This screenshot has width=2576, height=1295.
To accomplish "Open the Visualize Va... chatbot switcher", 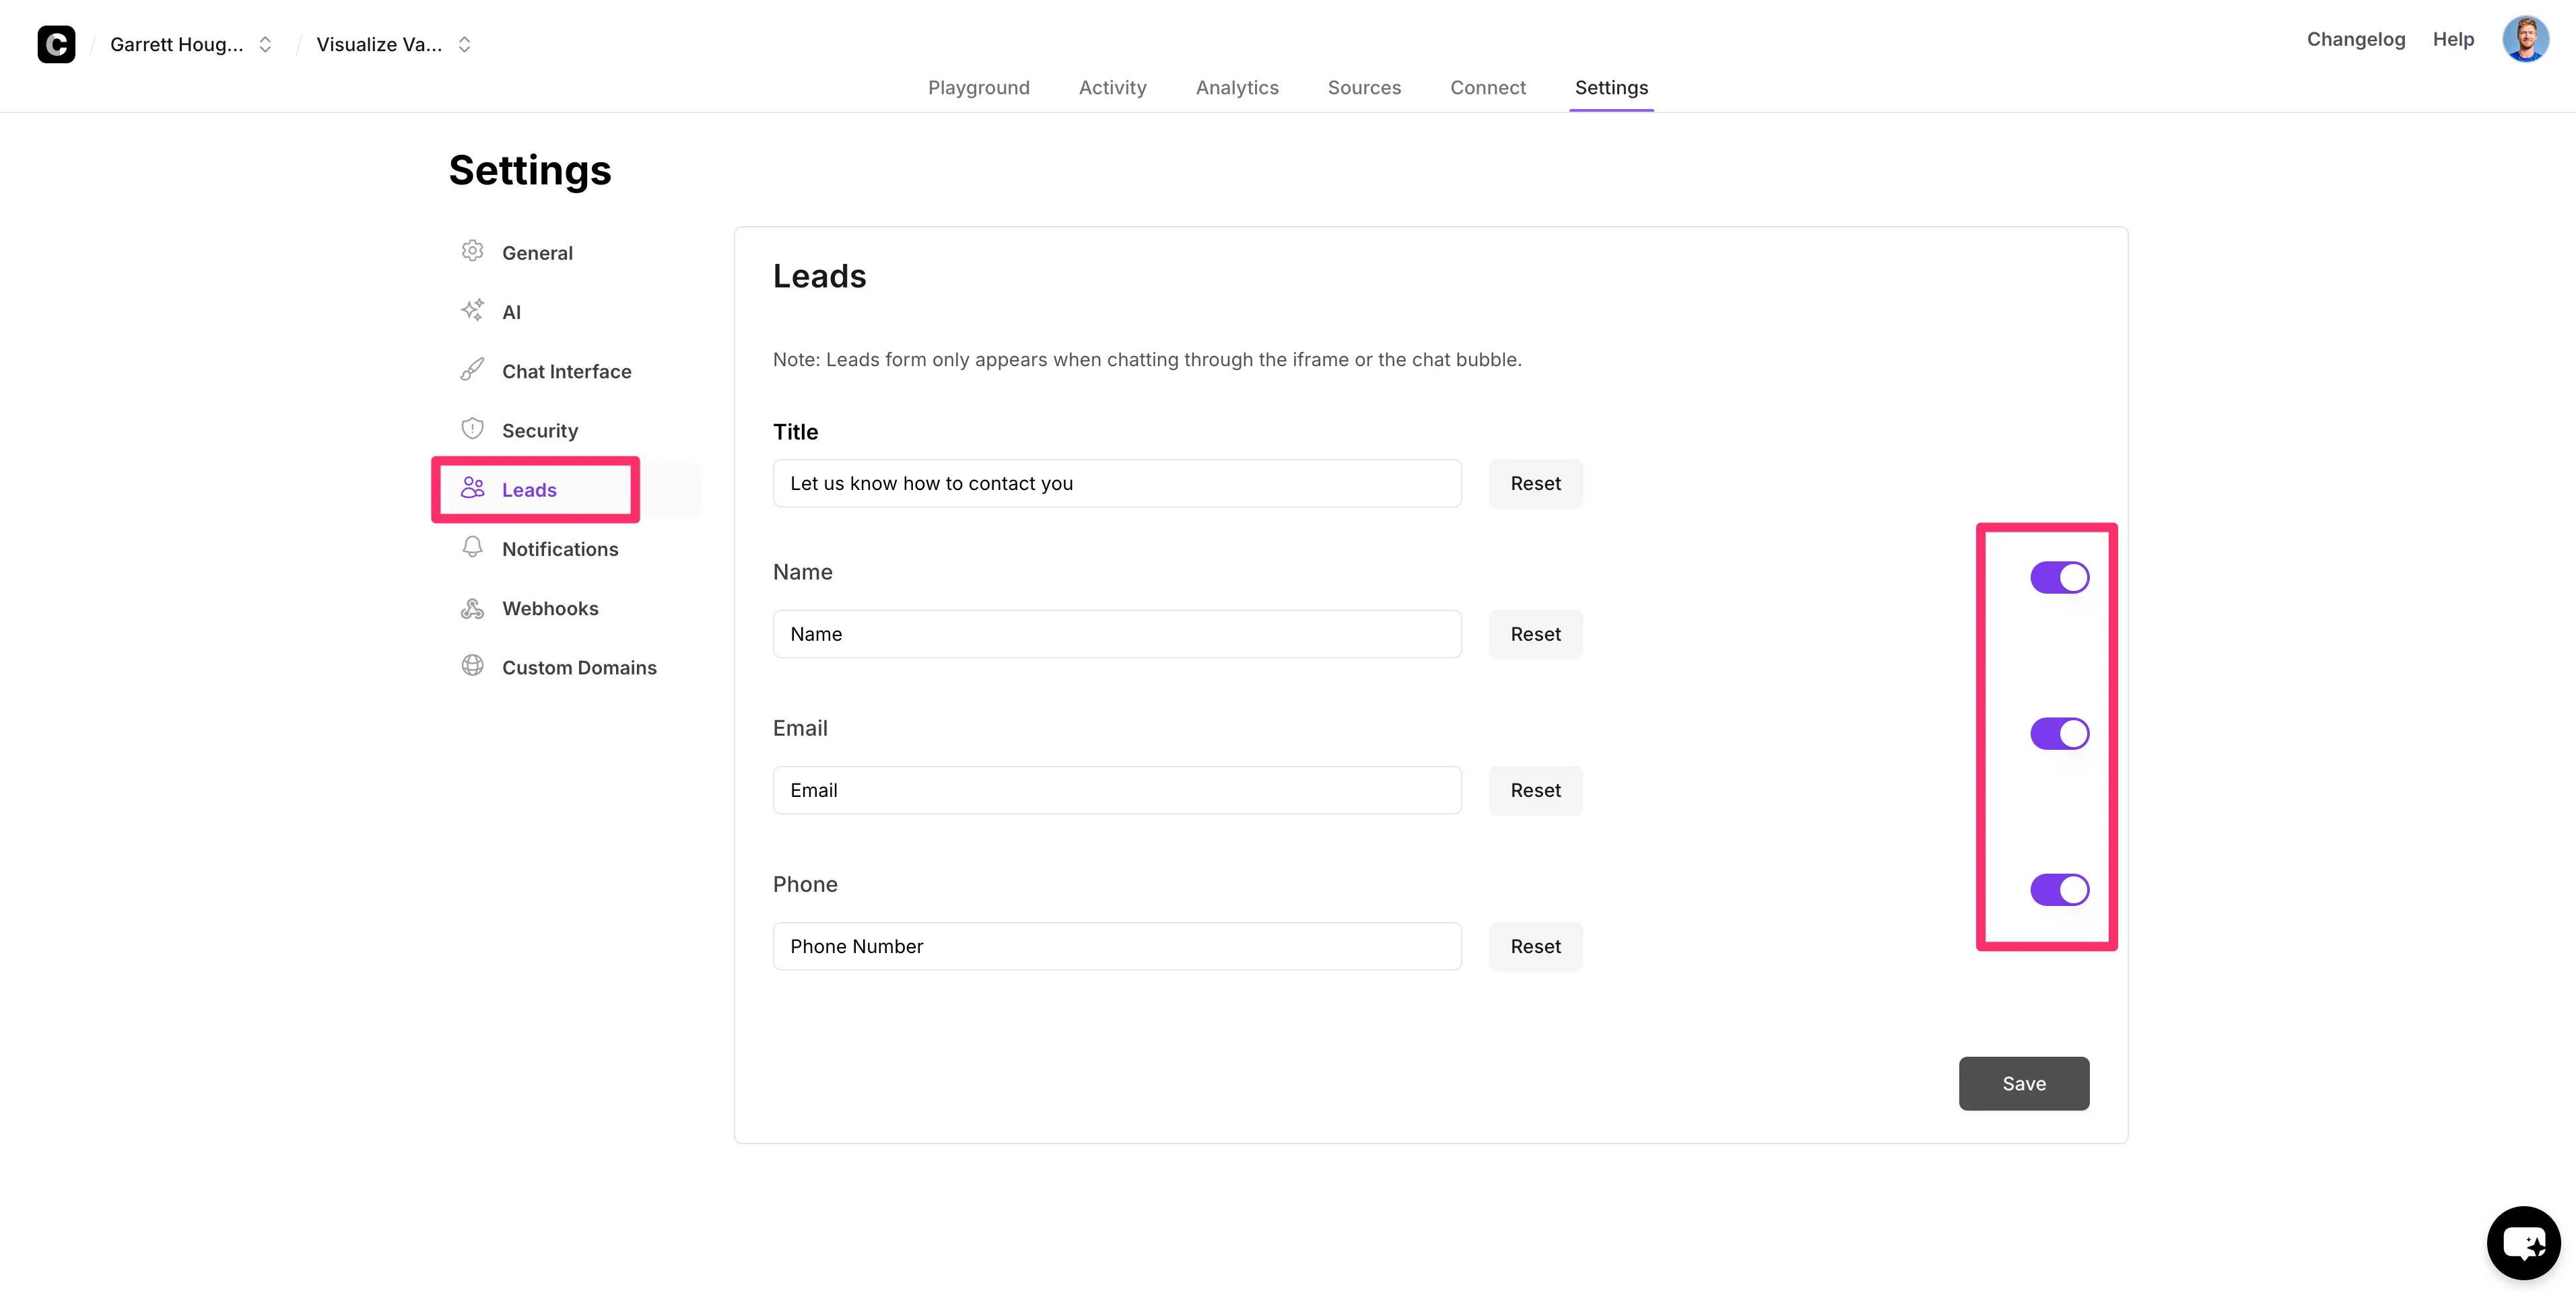I will pos(393,44).
